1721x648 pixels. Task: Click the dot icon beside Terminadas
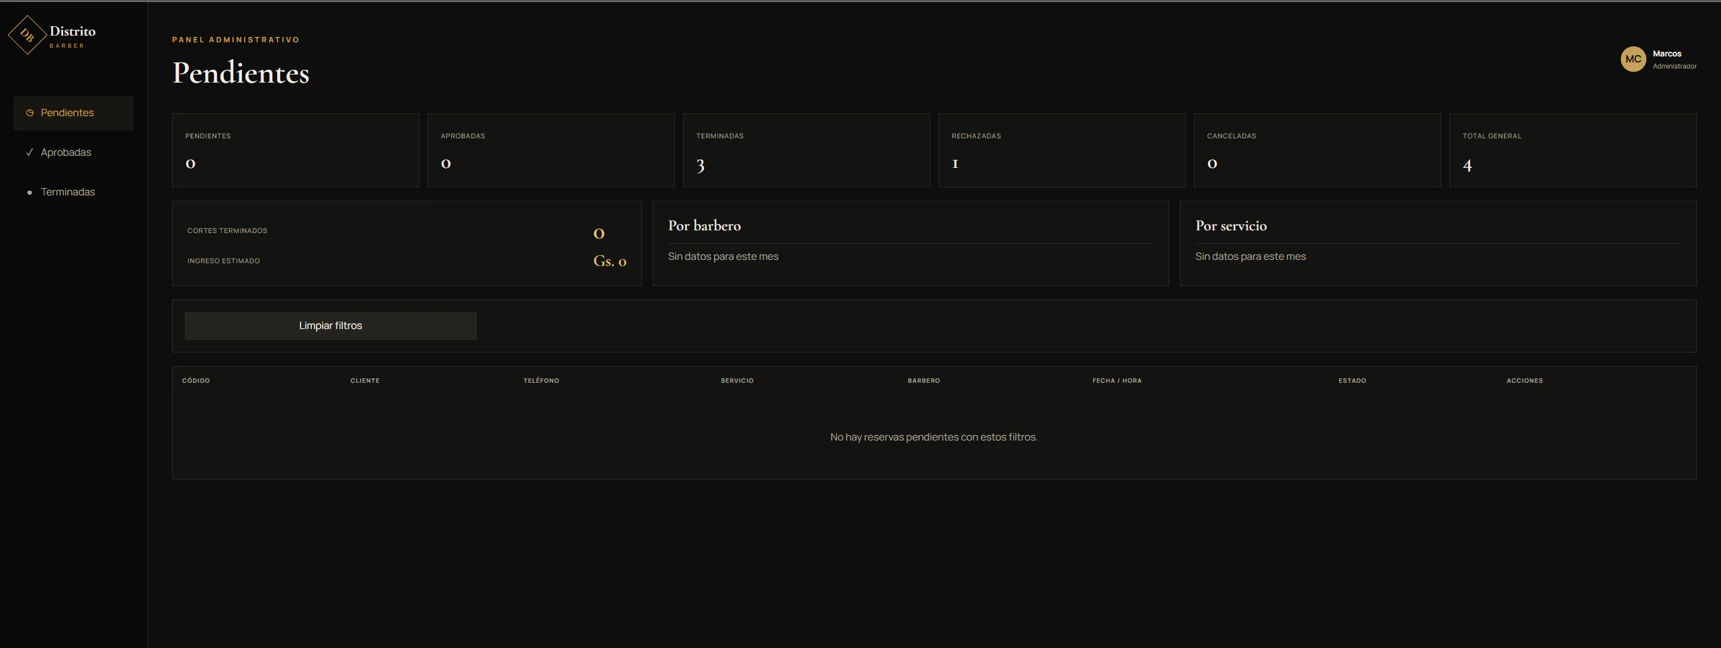pos(30,192)
